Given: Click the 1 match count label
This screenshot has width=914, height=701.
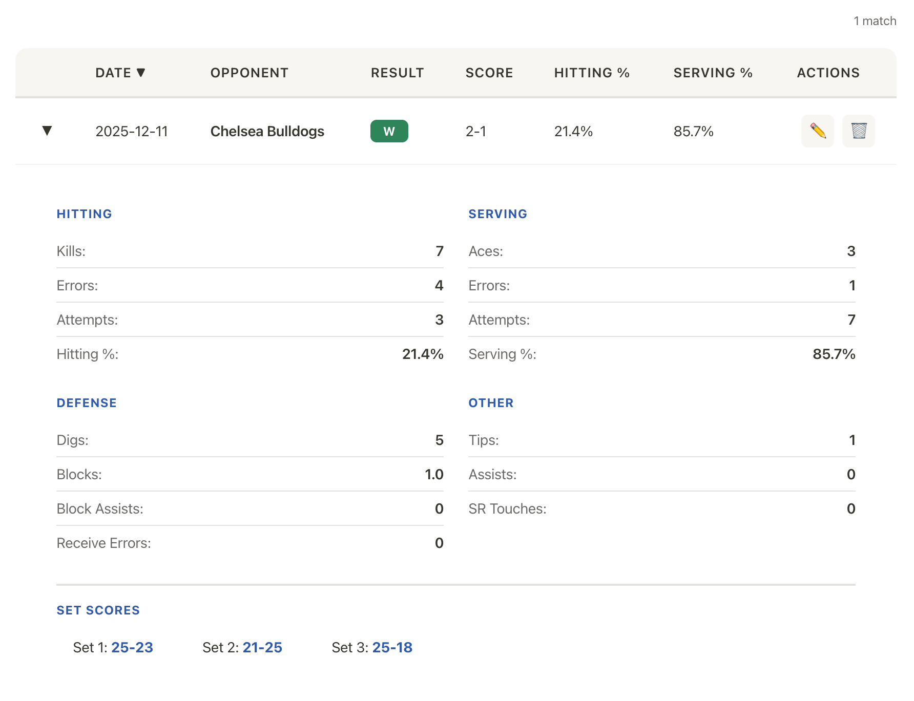Looking at the screenshot, I should [875, 21].
